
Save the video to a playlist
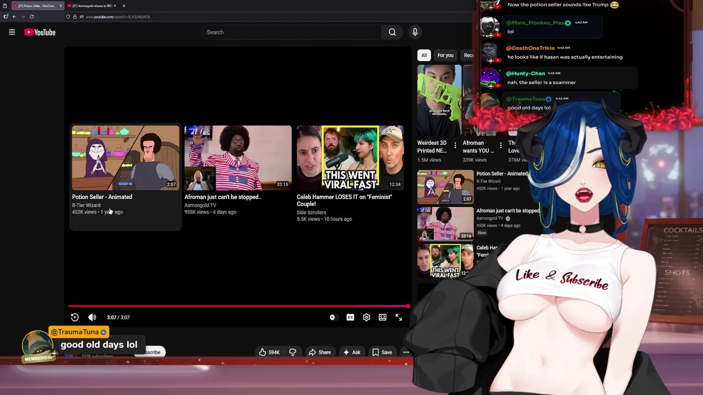(382, 352)
